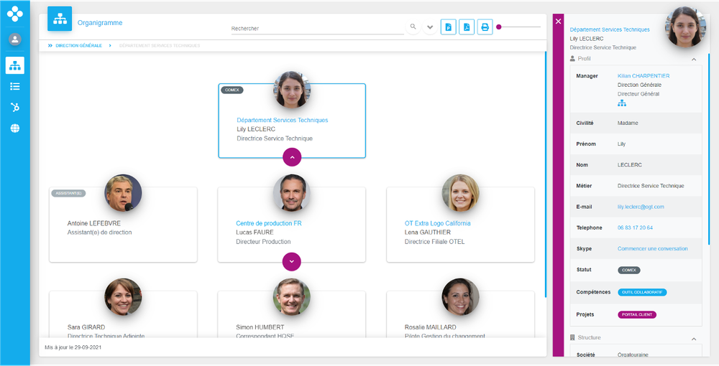719x366 pixels.
Task: Open Département Services Techniques panel header link
Action: click(610, 29)
